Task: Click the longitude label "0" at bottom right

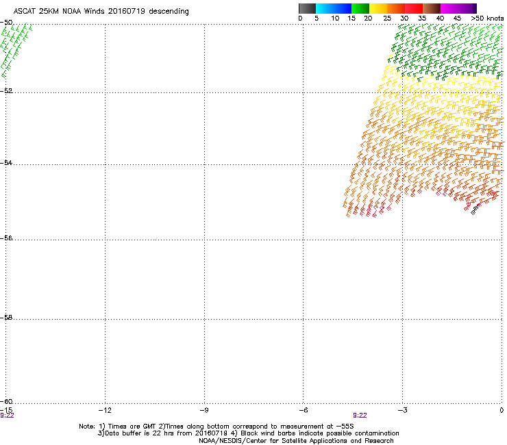Action: pyautogui.click(x=502, y=410)
